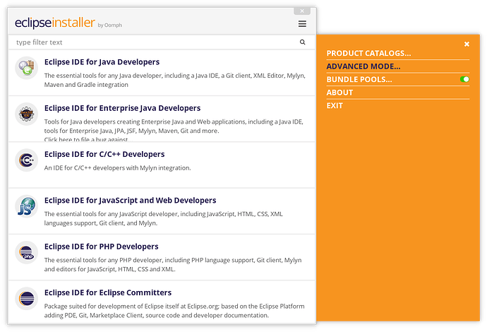
Task: Click the Eclipse Installer logo
Action: pos(55,23)
